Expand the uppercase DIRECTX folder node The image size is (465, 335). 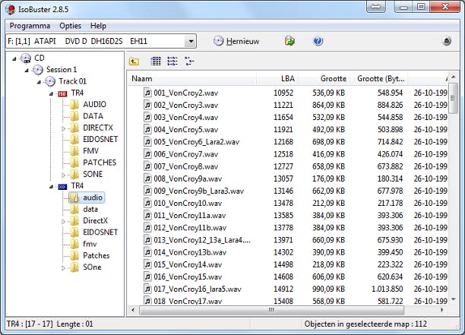click(x=63, y=128)
